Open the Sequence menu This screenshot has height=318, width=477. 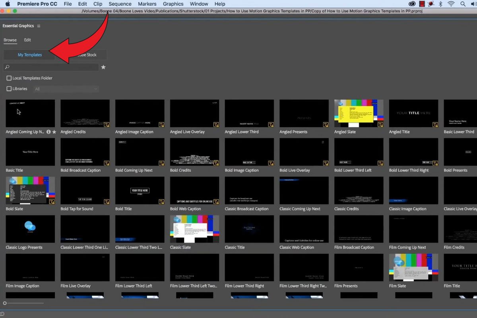tap(120, 4)
